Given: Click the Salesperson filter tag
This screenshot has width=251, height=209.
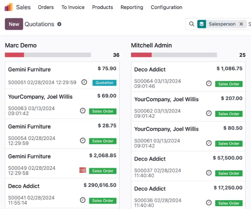Looking at the screenshot, I should click(222, 24).
